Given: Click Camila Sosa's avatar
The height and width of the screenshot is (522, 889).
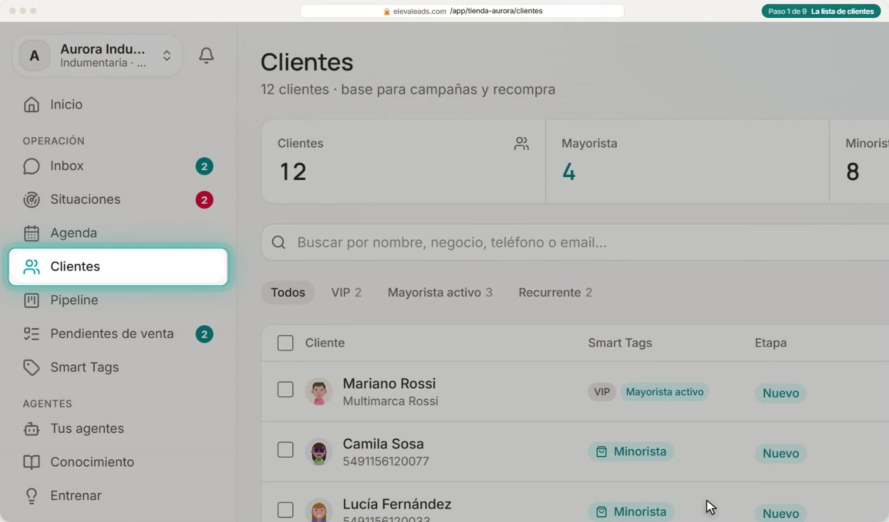Looking at the screenshot, I should [319, 452].
